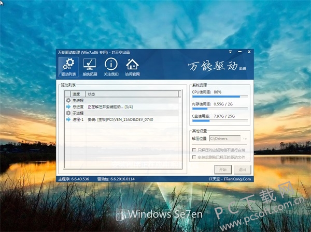Switch to the 系统拓展 tab
The image size is (311, 232).
[90, 67]
